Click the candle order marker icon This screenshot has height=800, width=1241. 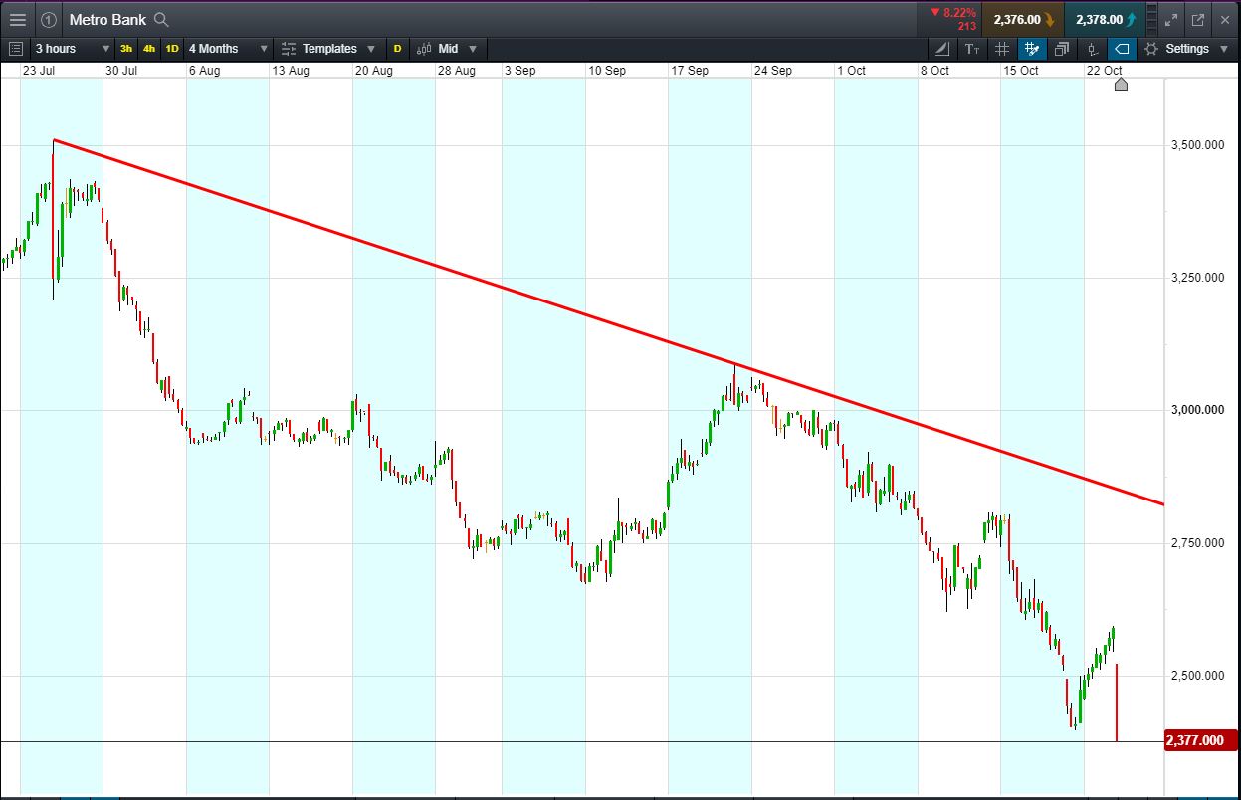1092,48
